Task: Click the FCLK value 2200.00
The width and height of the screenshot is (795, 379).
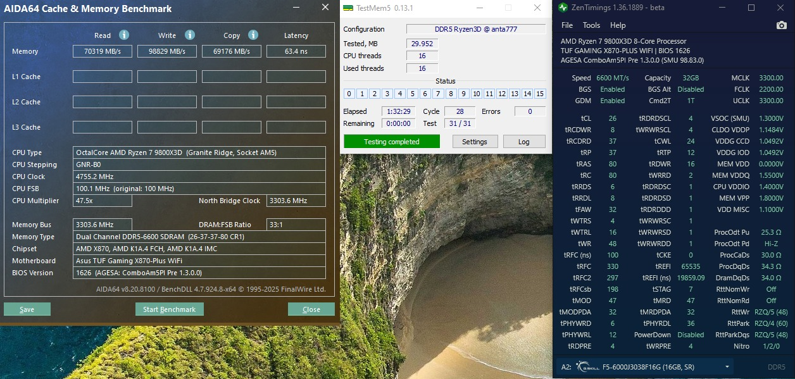Action: [x=771, y=89]
